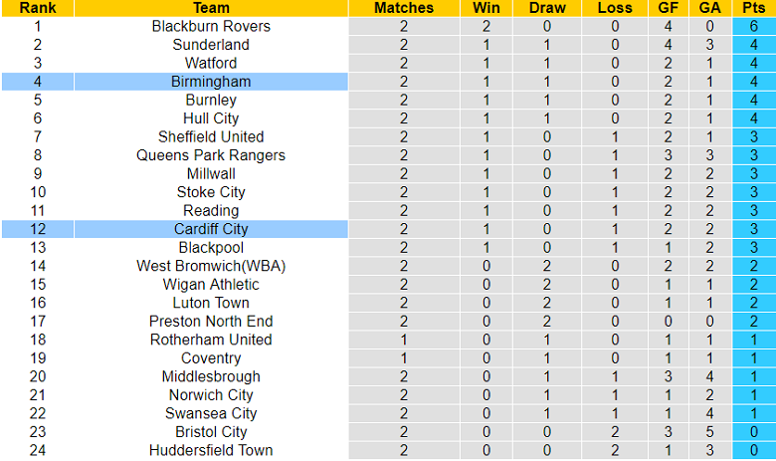This screenshot has height=461, width=776.
Task: Select the highlighted Cardiff City row
Action: point(211,229)
